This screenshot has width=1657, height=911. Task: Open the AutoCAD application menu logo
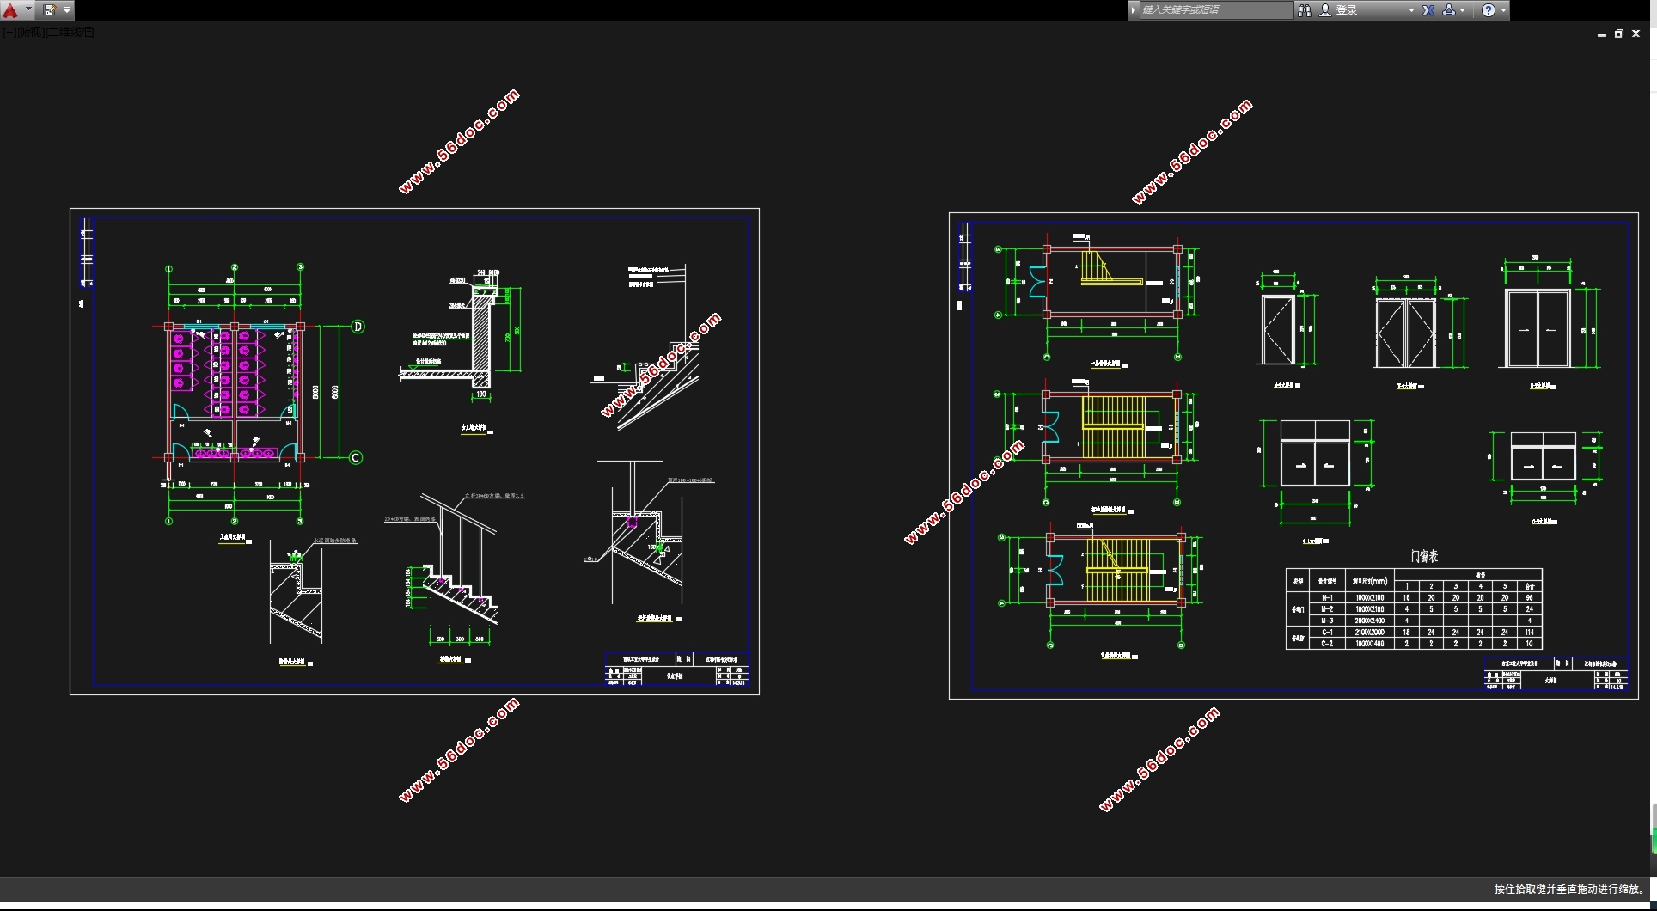click(x=11, y=10)
